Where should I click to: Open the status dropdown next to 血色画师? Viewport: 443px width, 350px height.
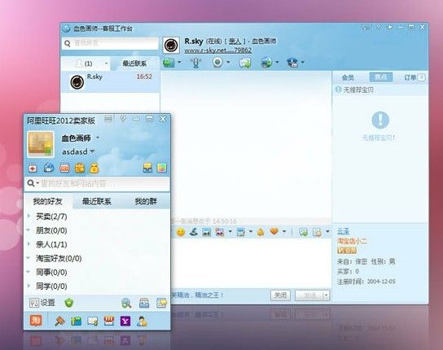[x=98, y=138]
